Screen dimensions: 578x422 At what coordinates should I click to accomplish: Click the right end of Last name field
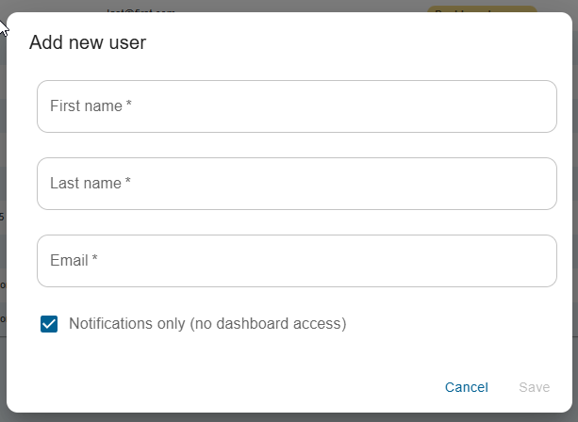click(x=537, y=184)
